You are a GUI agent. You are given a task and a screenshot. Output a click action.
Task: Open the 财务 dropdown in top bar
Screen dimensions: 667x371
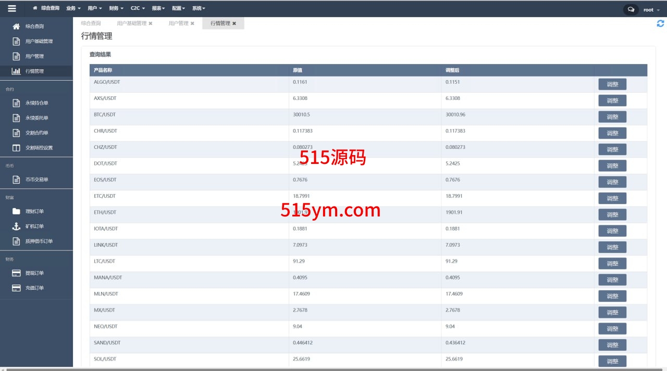click(x=116, y=8)
